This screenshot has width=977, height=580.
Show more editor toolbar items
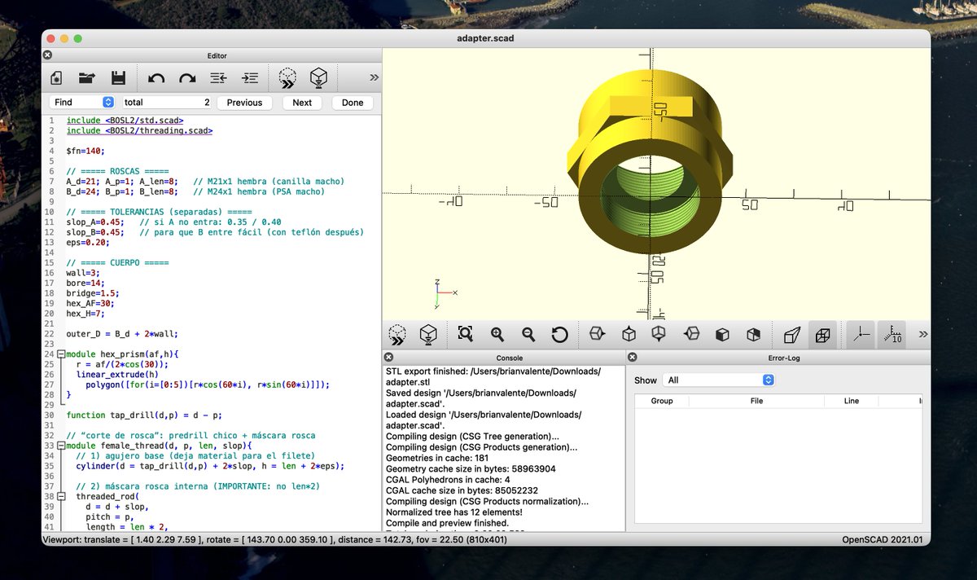[374, 77]
